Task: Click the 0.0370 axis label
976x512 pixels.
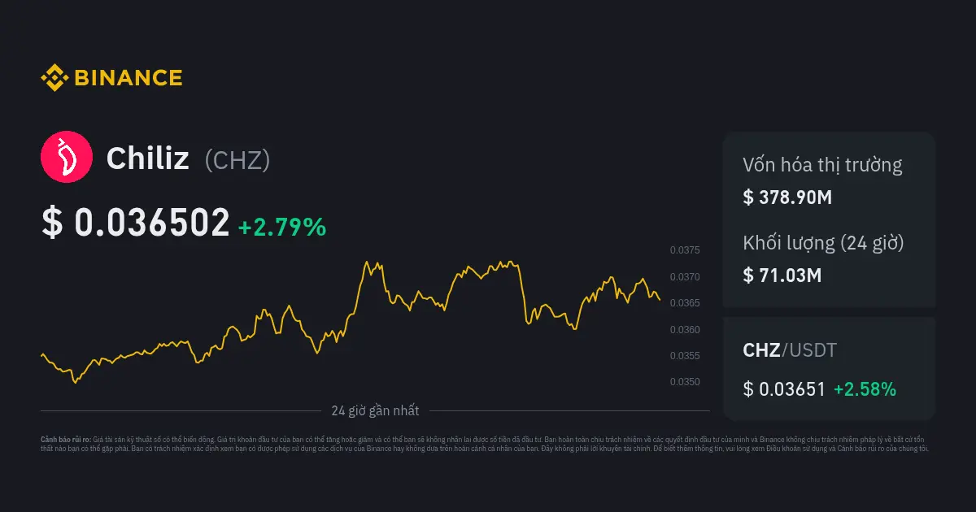Action: [x=684, y=277]
